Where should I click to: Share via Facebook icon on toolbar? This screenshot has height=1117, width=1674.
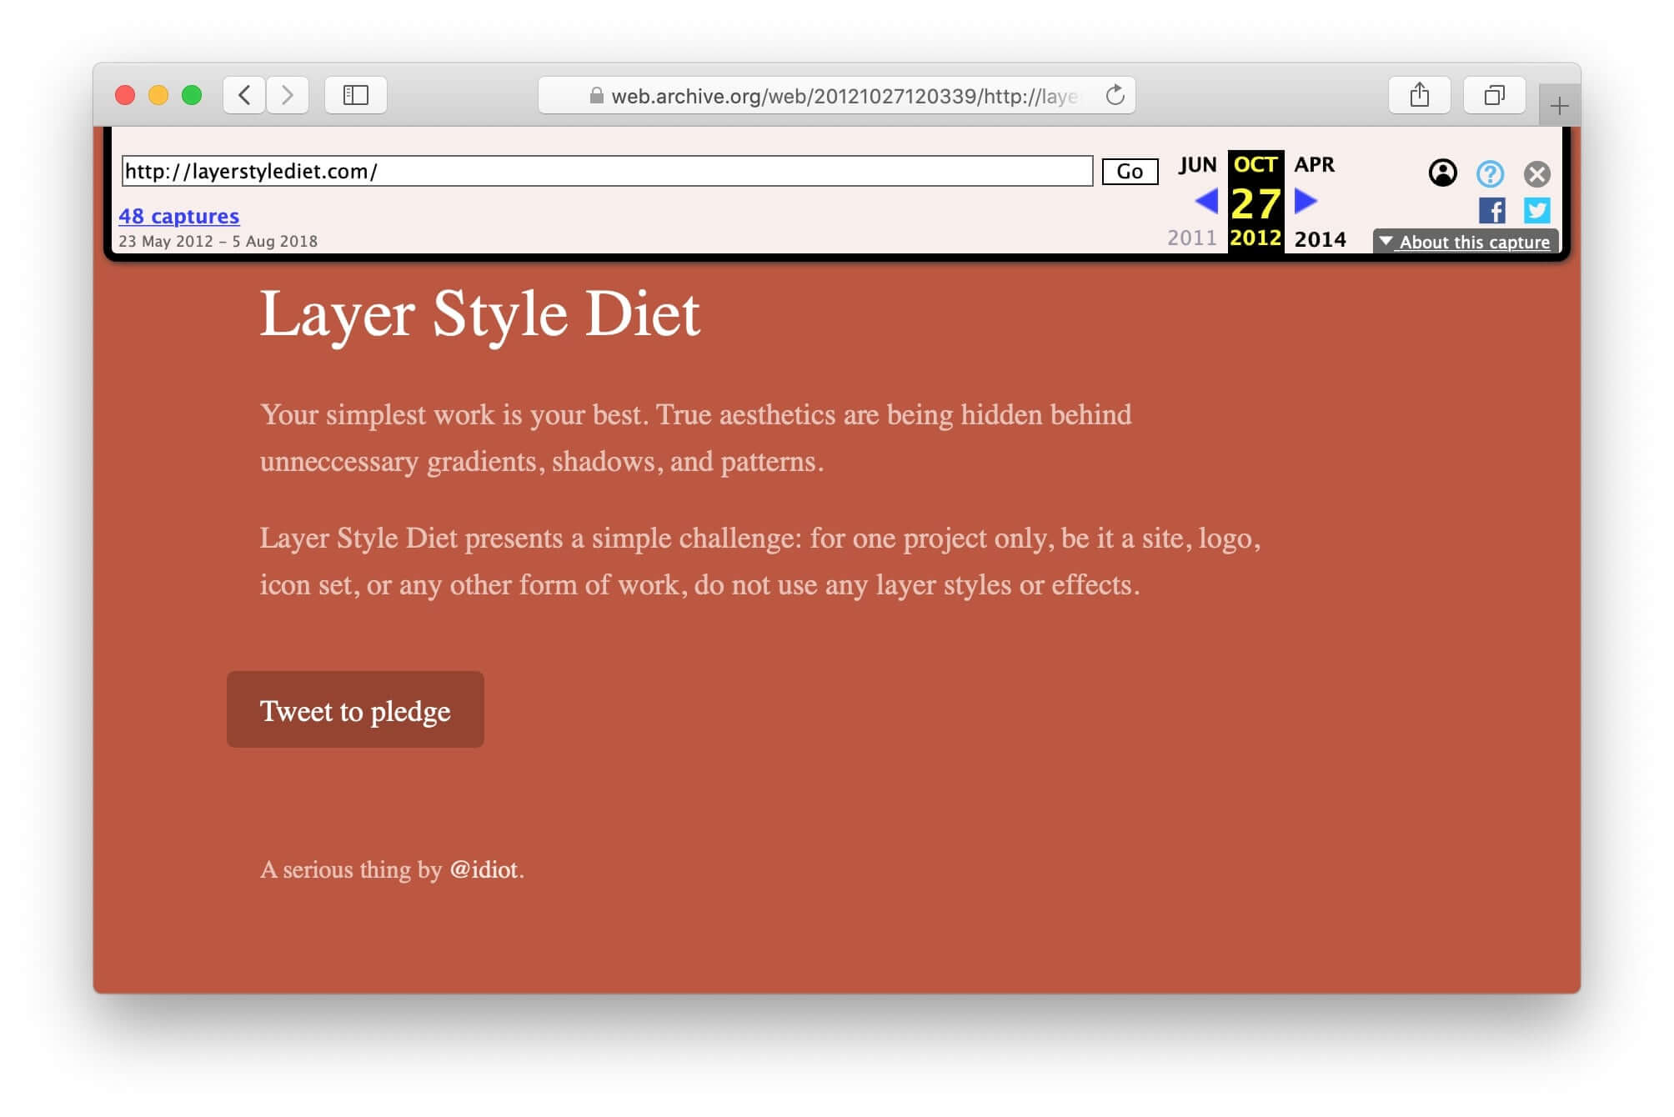1492,209
